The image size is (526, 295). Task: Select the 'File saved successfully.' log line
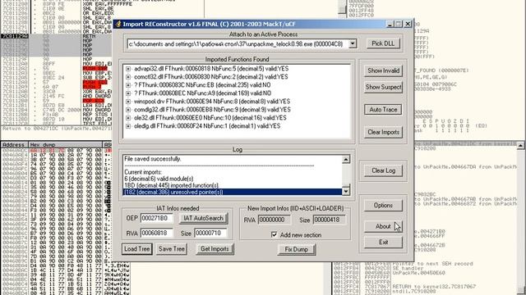coord(153,159)
